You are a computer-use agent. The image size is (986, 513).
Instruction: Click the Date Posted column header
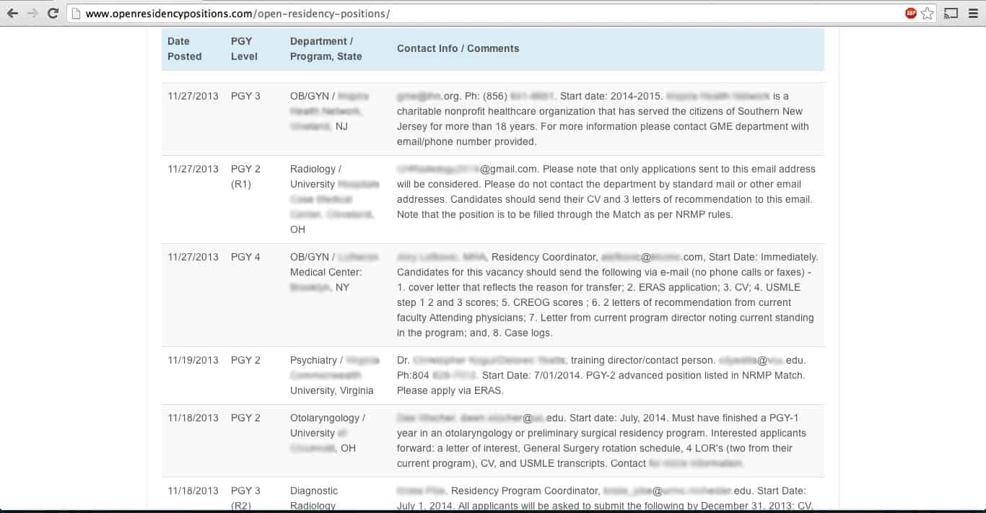coord(185,49)
